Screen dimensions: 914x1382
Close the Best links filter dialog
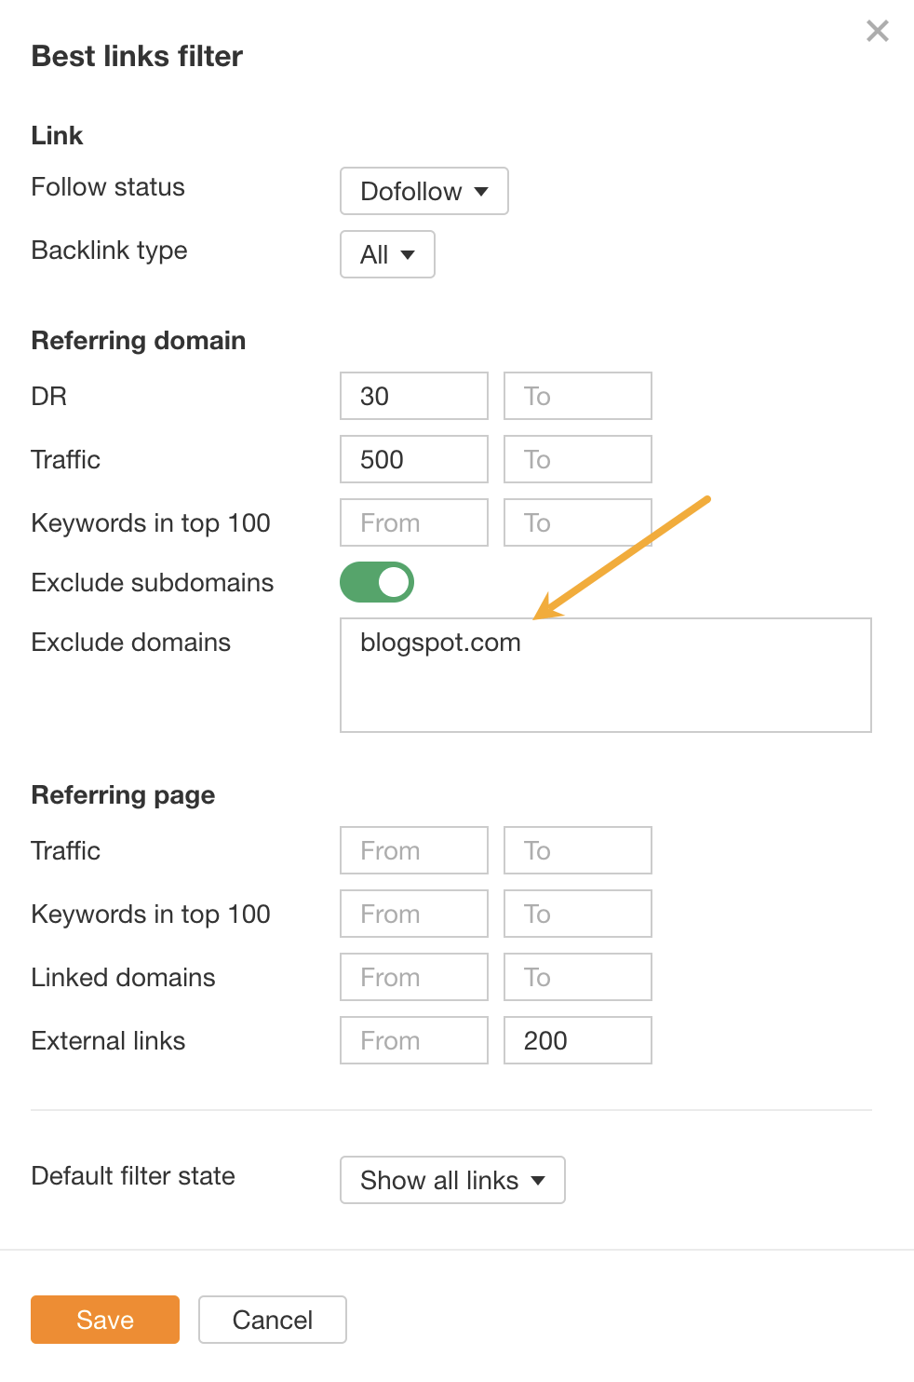point(877,31)
